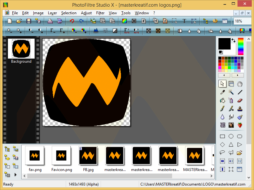Select the Hand move tool
Image resolution: width=254 pixels, height=190 pixels.
click(240, 84)
